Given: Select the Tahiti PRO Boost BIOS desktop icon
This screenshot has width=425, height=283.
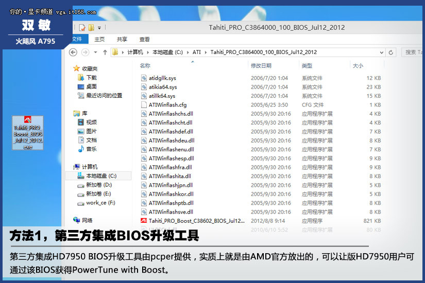Looking at the screenshot, I should (28, 133).
